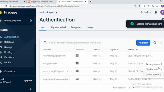This screenshot has width=164, height=92.
Task: Choose Disable account from context menu
Action: pyautogui.click(x=154, y=70)
